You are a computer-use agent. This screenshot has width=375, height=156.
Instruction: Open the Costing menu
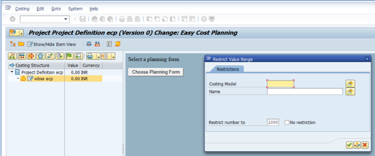coord(22,9)
